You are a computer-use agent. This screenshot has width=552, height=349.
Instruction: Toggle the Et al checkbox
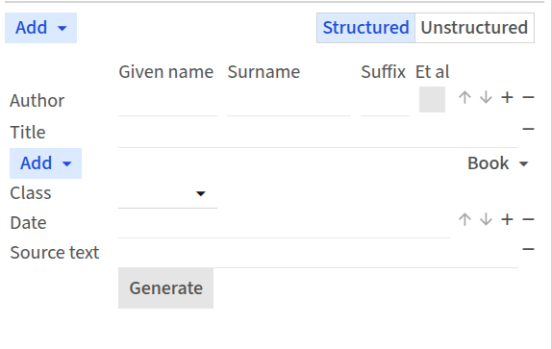coord(432,100)
